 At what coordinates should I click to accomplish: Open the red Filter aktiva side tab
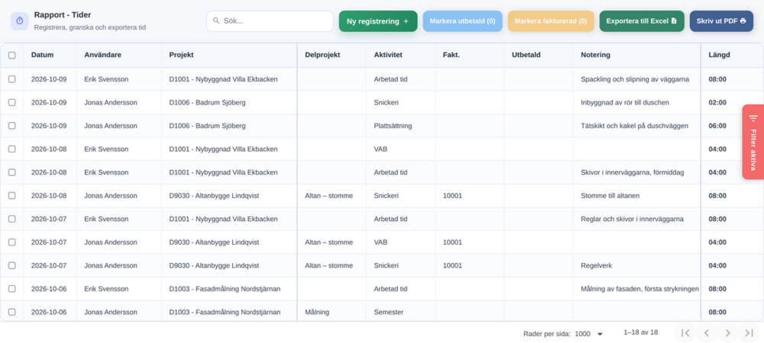(x=753, y=142)
